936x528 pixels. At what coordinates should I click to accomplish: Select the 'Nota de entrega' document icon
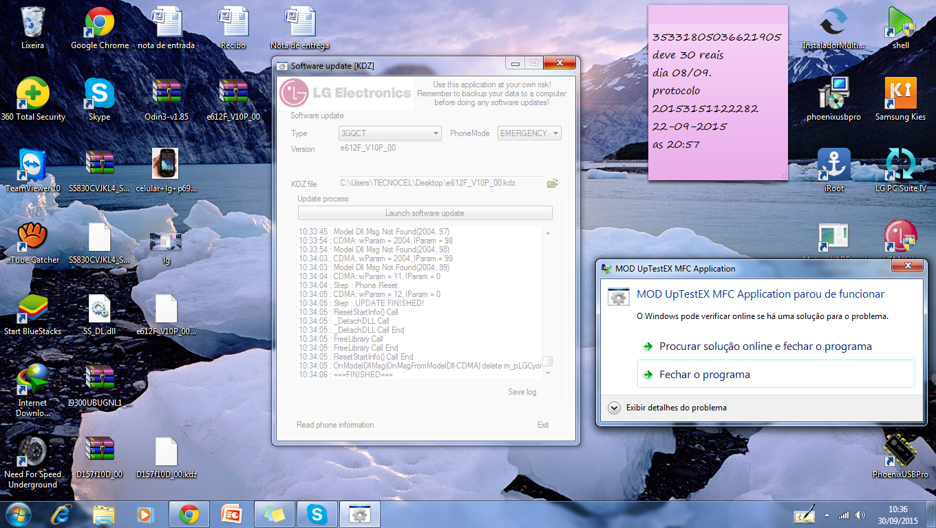pos(300,27)
